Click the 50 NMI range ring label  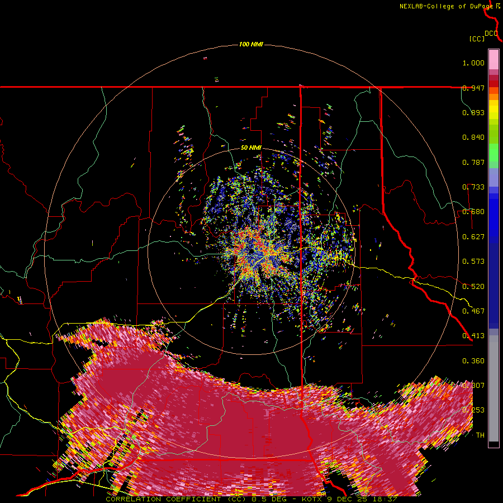coord(251,148)
